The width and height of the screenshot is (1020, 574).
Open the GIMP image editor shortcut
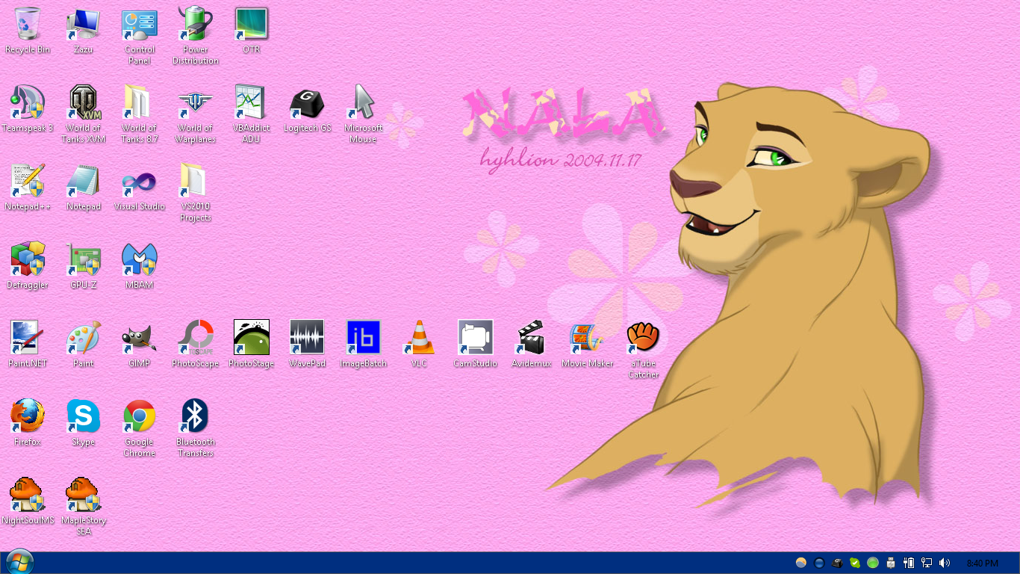point(140,339)
